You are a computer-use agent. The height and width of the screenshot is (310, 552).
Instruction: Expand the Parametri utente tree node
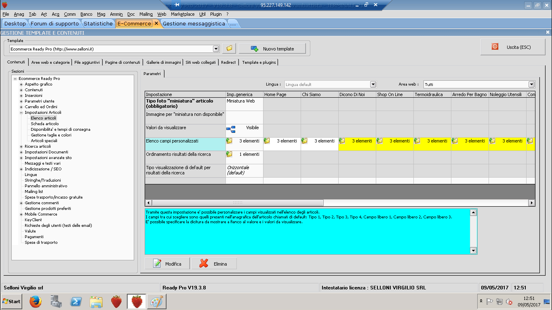(x=21, y=101)
